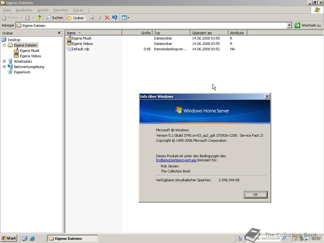324x243 pixels.
Task: Toggle the Ordner folders pane button
Action: pos(76,18)
